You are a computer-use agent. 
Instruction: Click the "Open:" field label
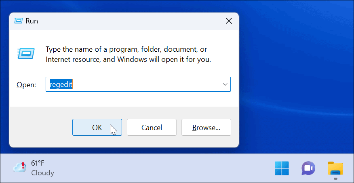(26, 85)
